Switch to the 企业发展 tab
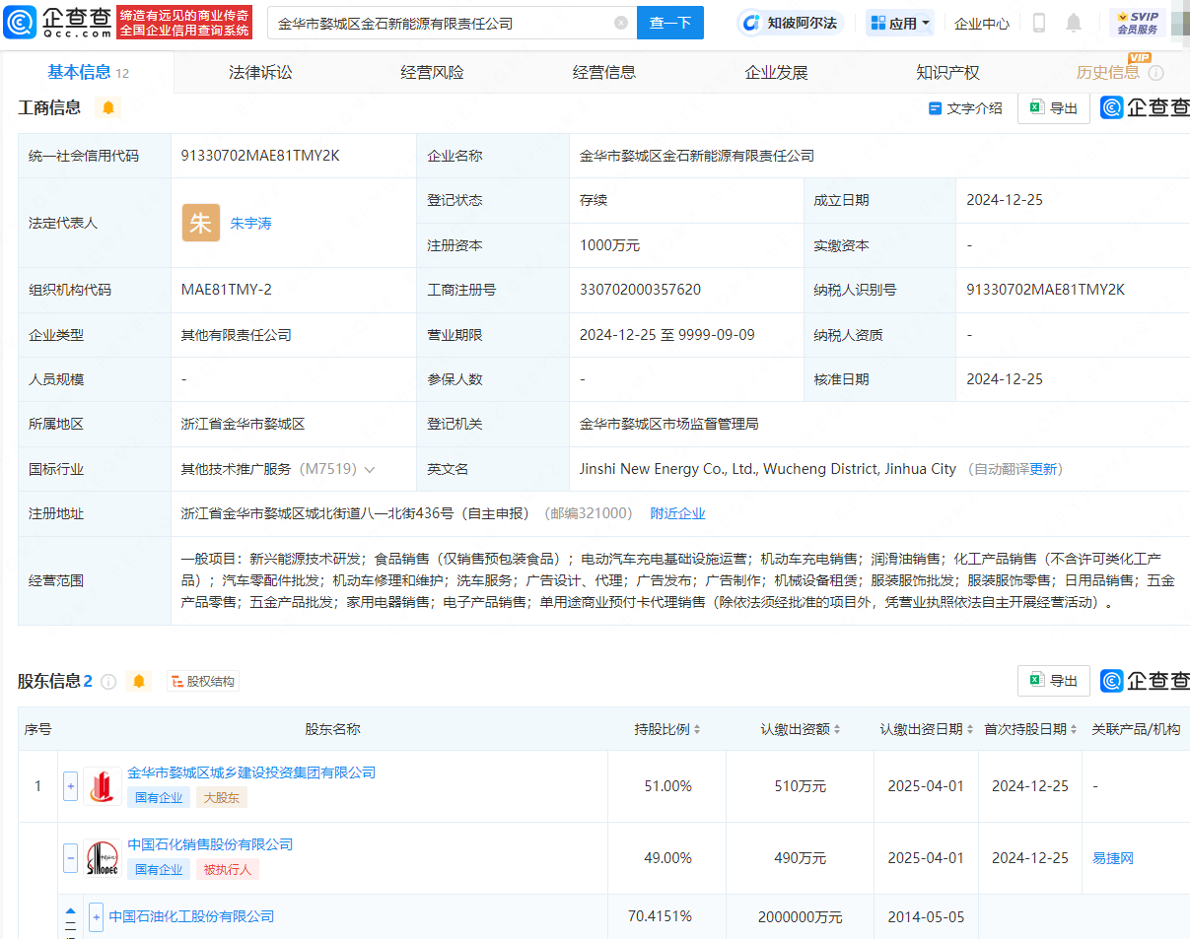 click(x=776, y=72)
